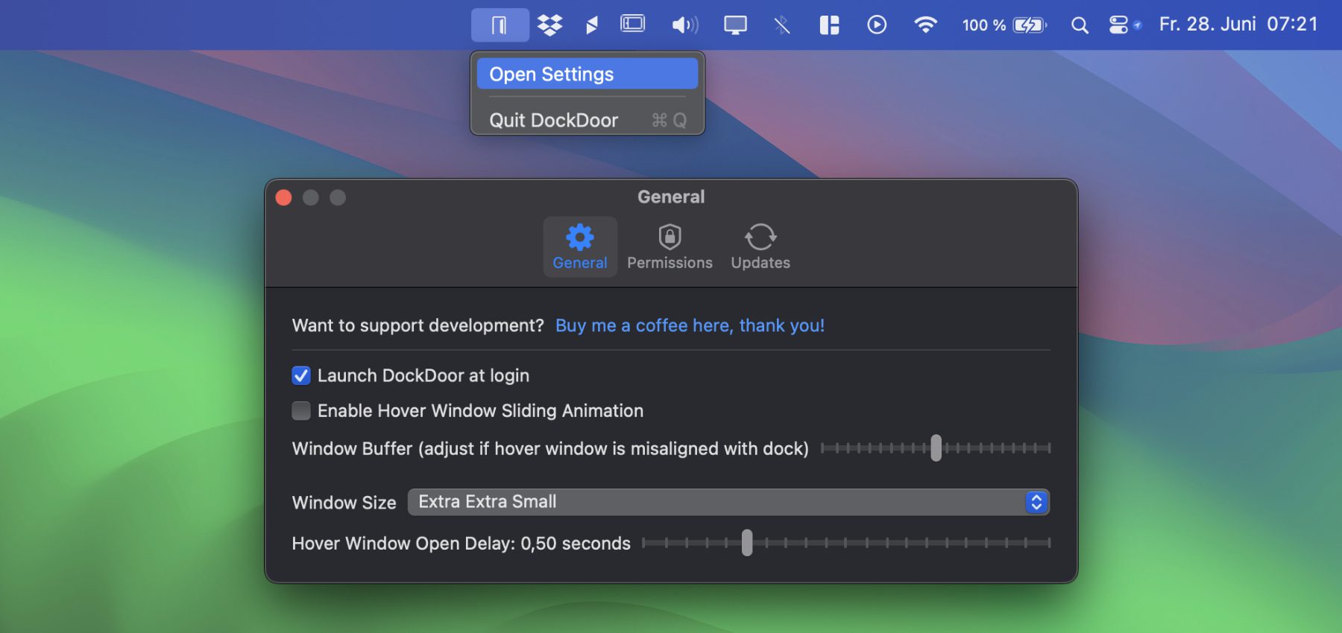Switch to the Permissions tab
Screen dimensions: 1342x633
click(x=670, y=246)
